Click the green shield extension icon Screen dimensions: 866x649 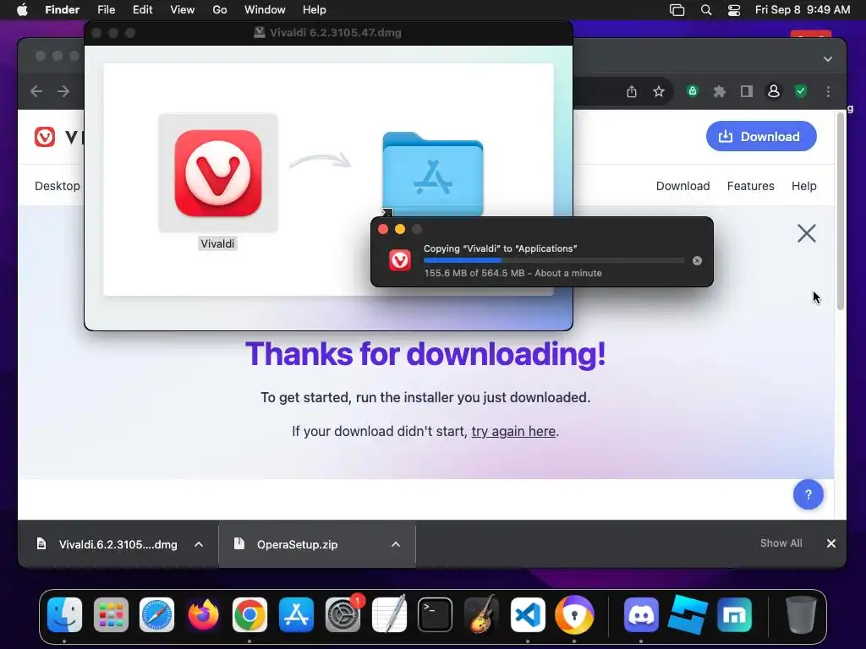tap(801, 91)
